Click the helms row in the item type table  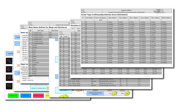point(39,58)
